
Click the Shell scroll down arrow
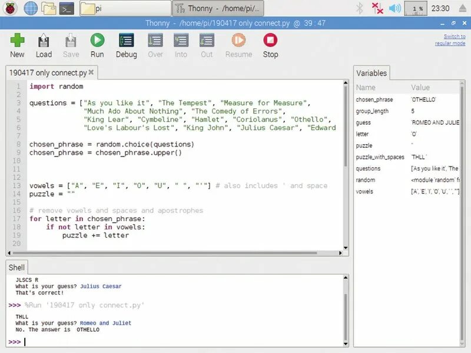click(346, 344)
